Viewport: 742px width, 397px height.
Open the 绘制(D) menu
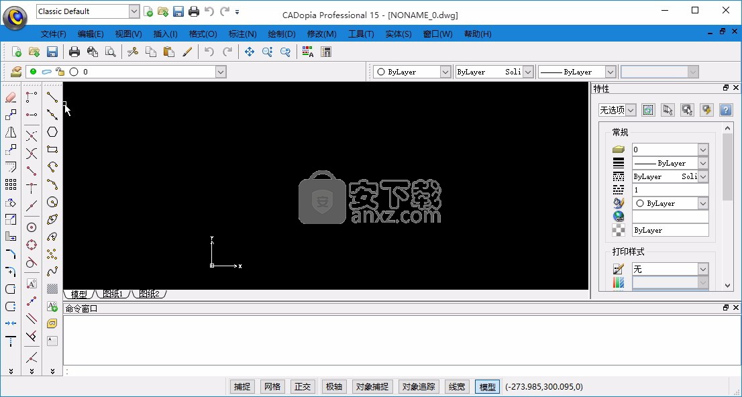282,34
